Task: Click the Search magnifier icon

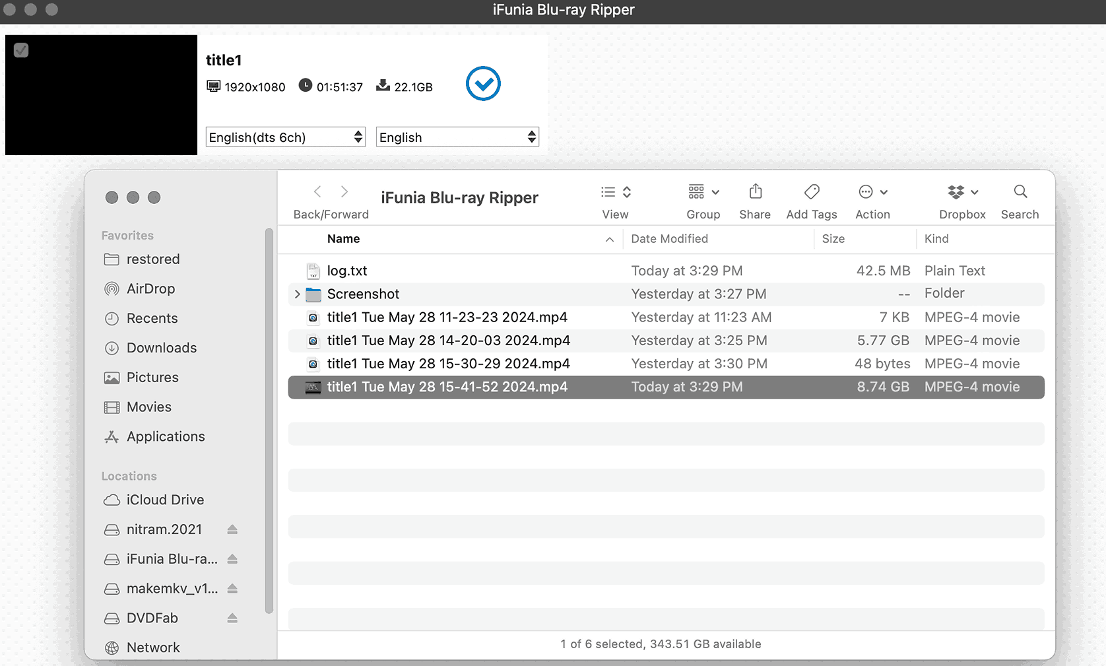Action: click(x=1020, y=192)
